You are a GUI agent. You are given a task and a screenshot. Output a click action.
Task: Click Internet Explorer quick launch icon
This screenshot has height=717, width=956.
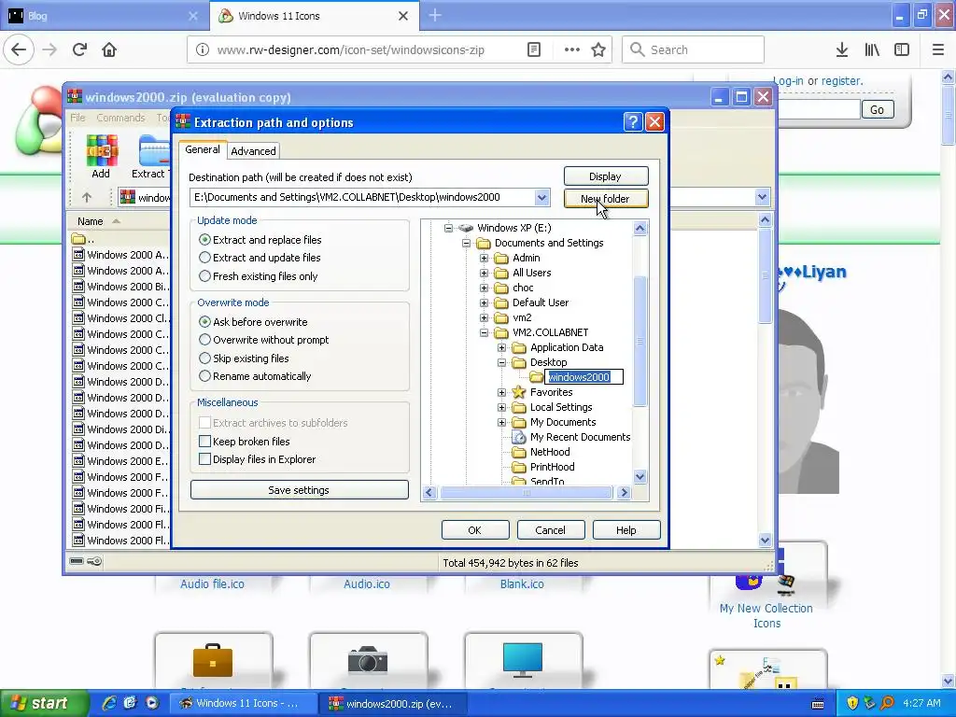(x=109, y=703)
